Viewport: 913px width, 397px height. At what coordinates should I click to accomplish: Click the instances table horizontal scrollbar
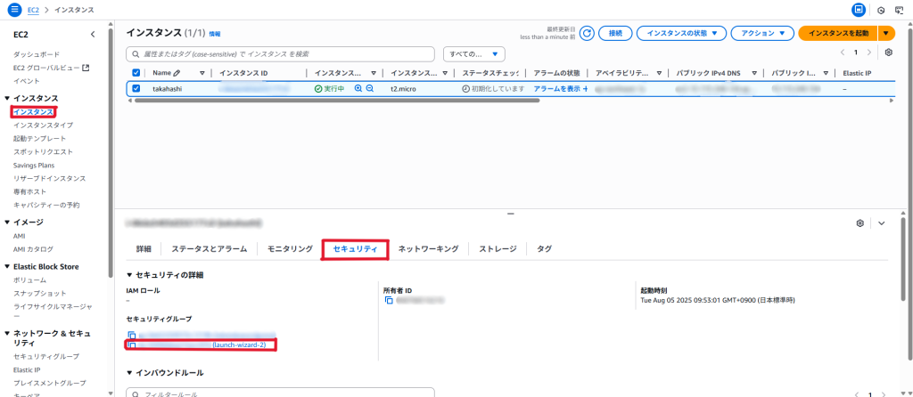click(336, 100)
